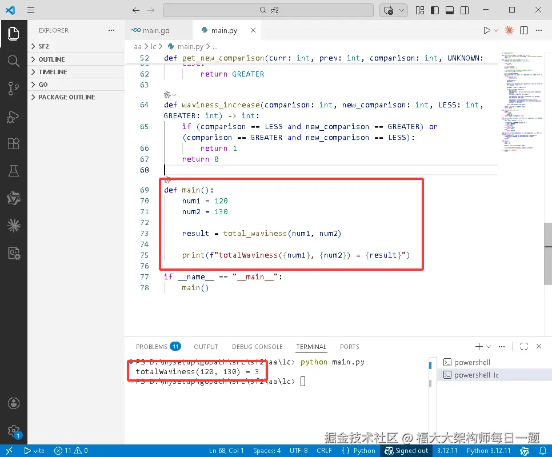This screenshot has height=457, width=552.
Task: Change indentation via Spaces: 4
Action: coord(267,451)
